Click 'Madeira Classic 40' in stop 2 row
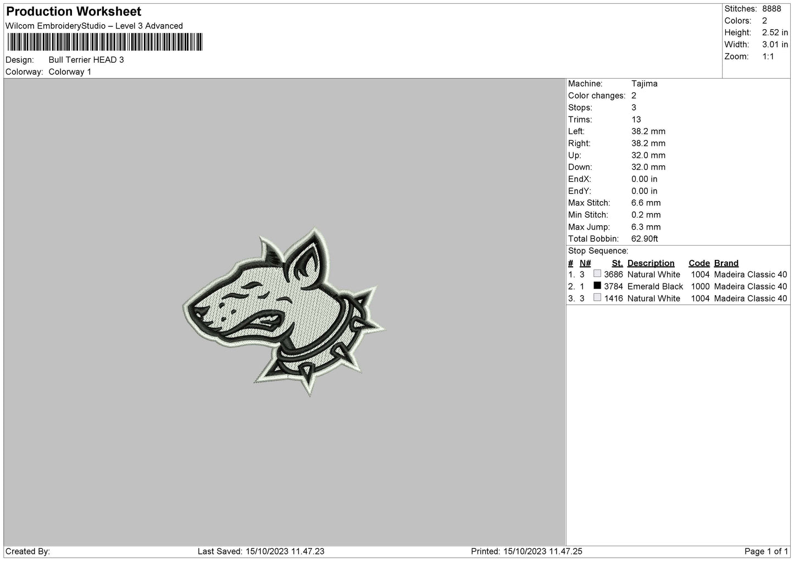Viewport: 794px width, 561px height. [x=751, y=287]
